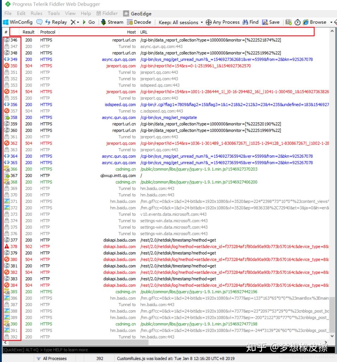Open the Rules menu
This screenshot has width=337, height=362.
click(x=36, y=13)
